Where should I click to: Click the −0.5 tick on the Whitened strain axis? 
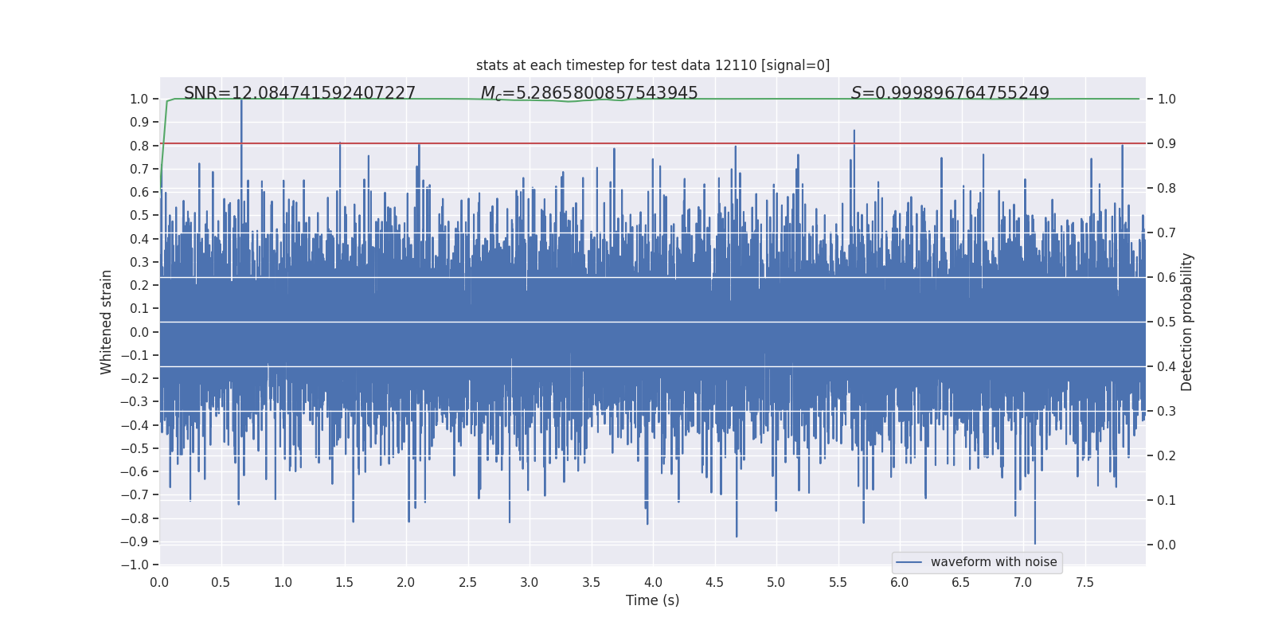(x=135, y=448)
